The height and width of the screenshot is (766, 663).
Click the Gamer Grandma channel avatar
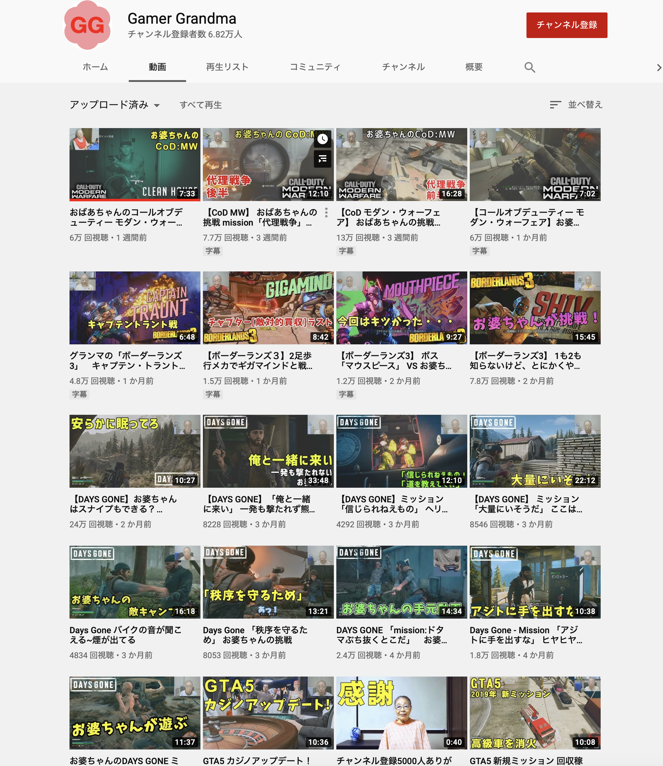coord(87,25)
